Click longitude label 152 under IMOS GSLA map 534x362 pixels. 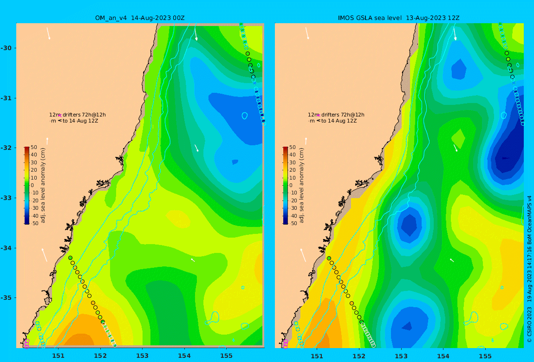coord(359,356)
